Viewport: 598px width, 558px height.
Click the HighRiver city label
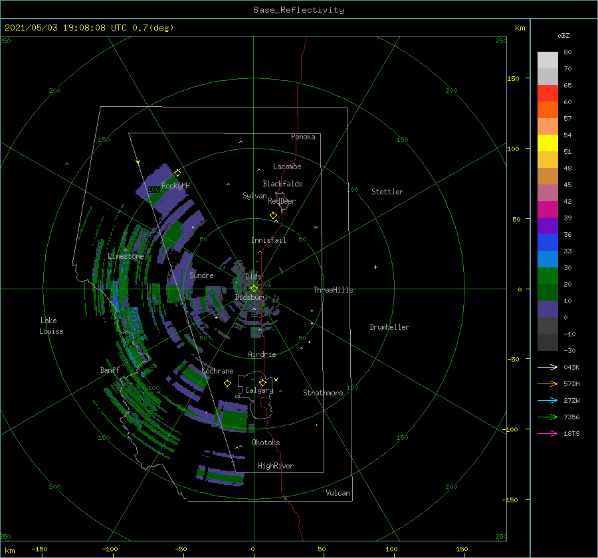[x=276, y=466]
